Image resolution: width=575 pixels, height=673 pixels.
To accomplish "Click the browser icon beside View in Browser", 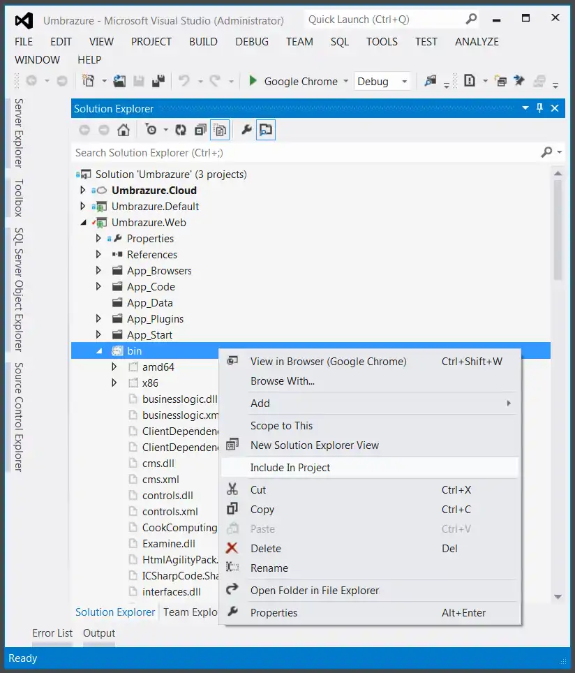I will click(232, 360).
